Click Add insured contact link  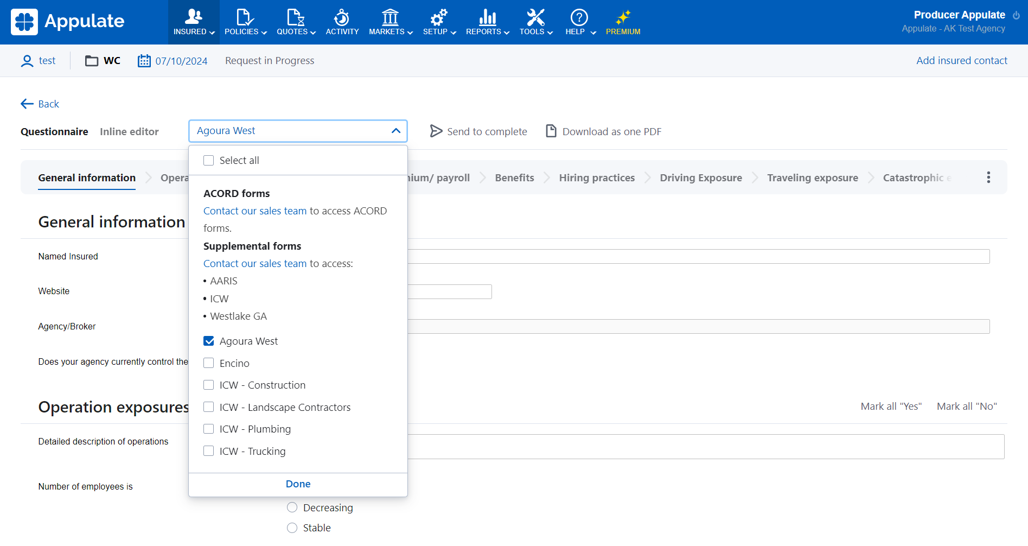tap(962, 60)
